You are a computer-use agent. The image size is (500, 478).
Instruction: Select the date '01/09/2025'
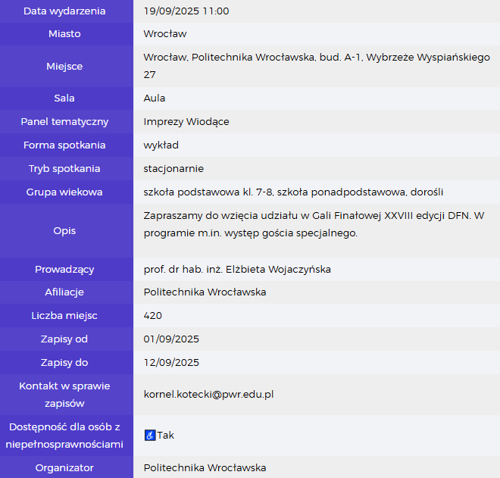click(171, 339)
